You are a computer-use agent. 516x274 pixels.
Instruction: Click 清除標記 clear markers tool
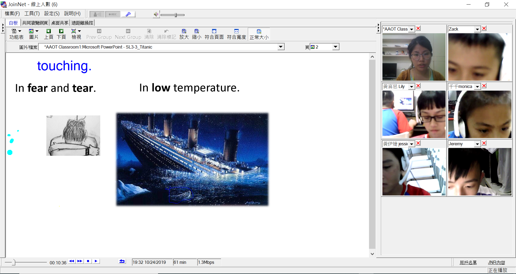tap(166, 34)
